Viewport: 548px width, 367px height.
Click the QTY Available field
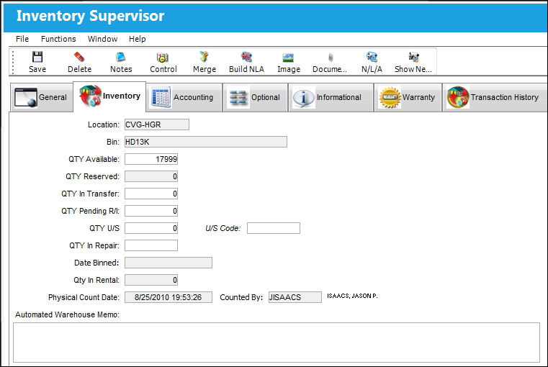(151, 159)
